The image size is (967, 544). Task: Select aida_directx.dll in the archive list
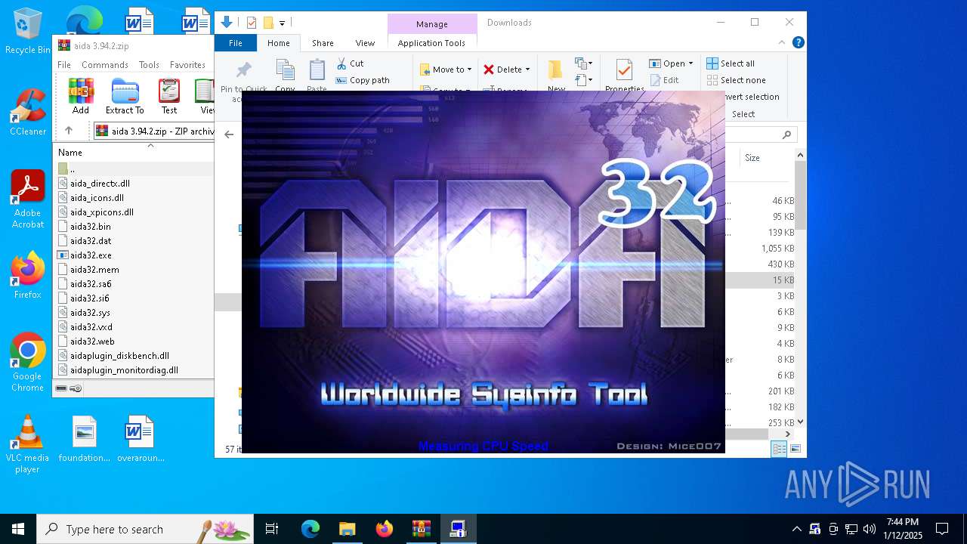tap(100, 184)
